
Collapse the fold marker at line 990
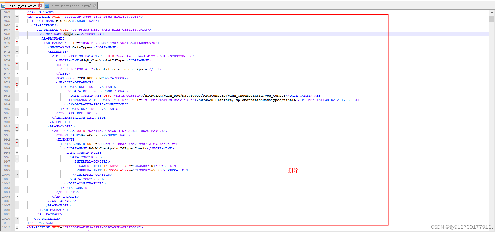17,131
